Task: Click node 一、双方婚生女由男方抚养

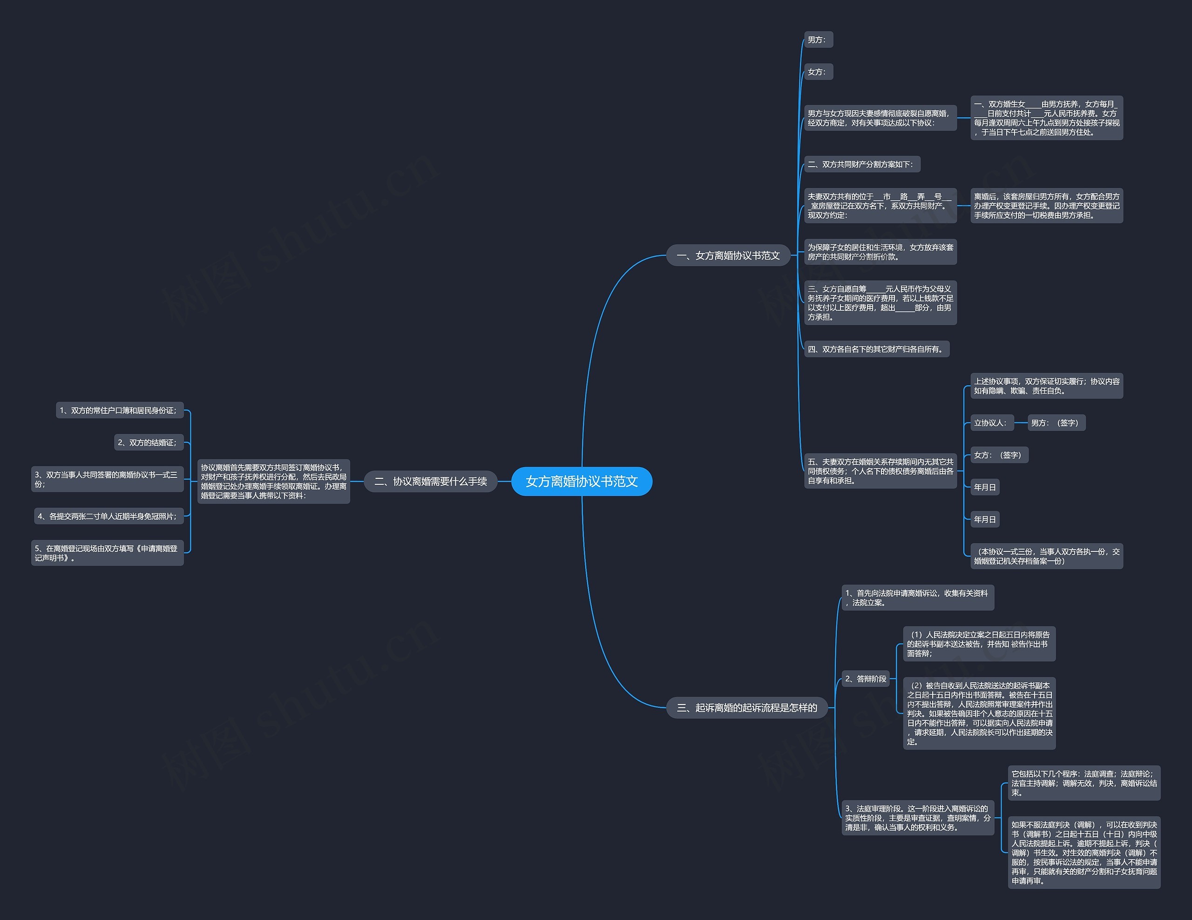Action: coord(1046,118)
